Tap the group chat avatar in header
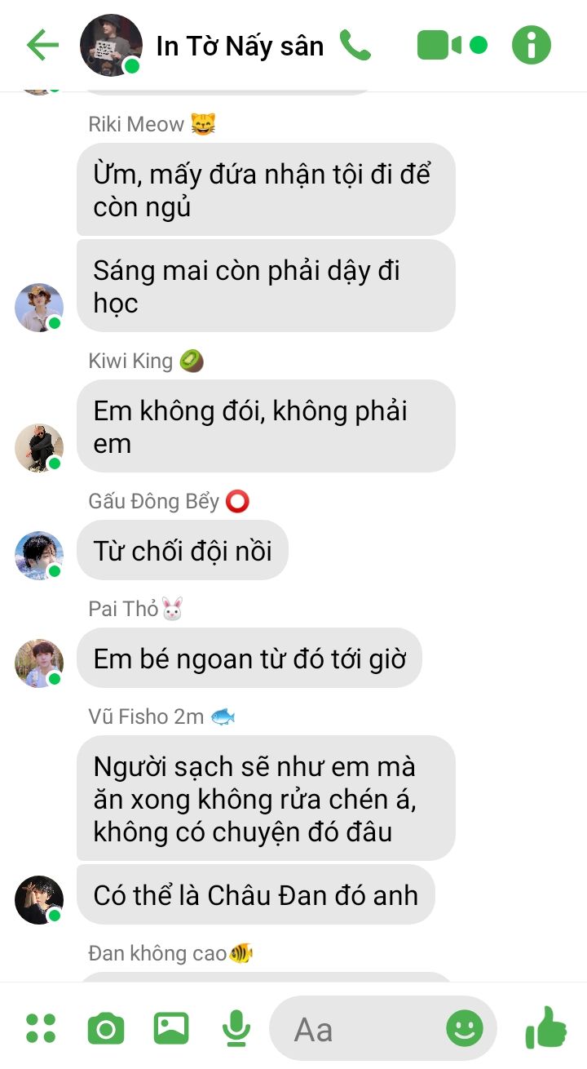 point(111,45)
